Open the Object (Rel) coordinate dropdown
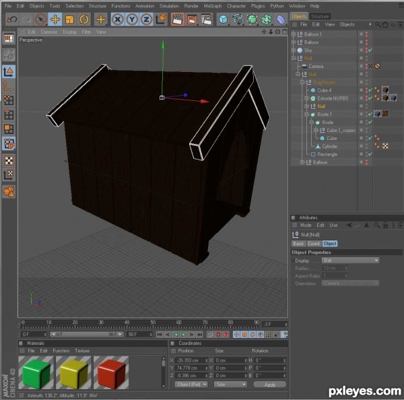Viewport: 404px width, 400px height. tap(191, 385)
